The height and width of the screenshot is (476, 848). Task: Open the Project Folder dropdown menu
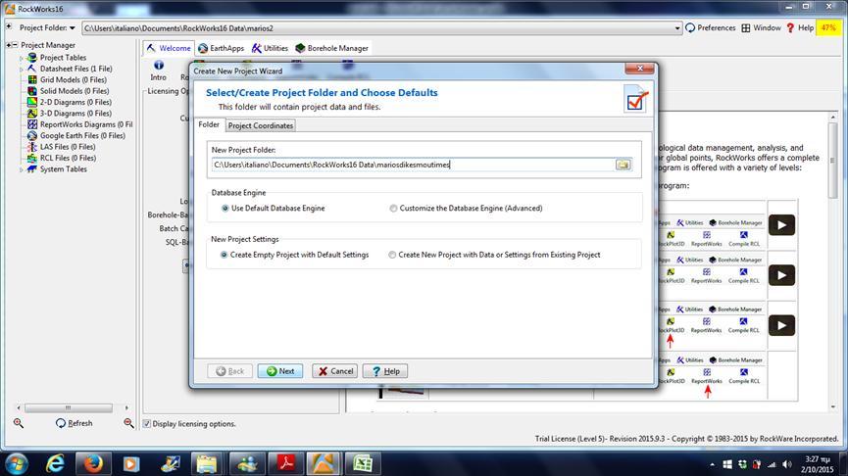[x=72, y=27]
